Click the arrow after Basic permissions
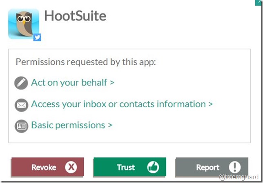The height and width of the screenshot is (183, 263). [110, 125]
